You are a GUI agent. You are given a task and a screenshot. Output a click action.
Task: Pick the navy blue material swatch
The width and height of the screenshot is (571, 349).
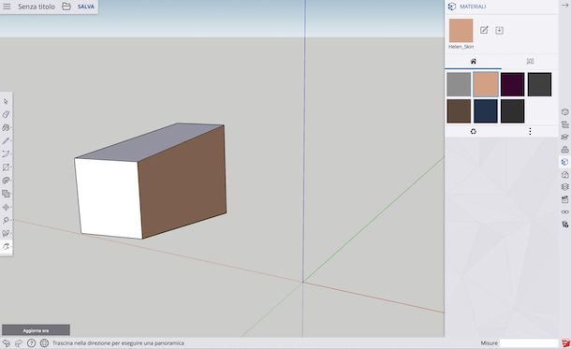coord(486,111)
